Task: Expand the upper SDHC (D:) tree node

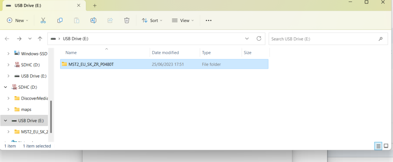Action: click(x=9, y=65)
